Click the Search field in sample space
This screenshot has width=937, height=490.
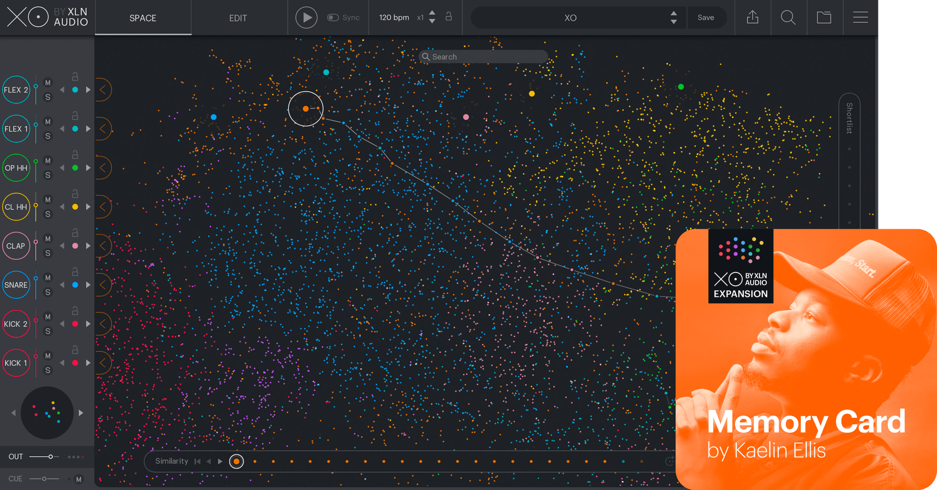tap(483, 57)
